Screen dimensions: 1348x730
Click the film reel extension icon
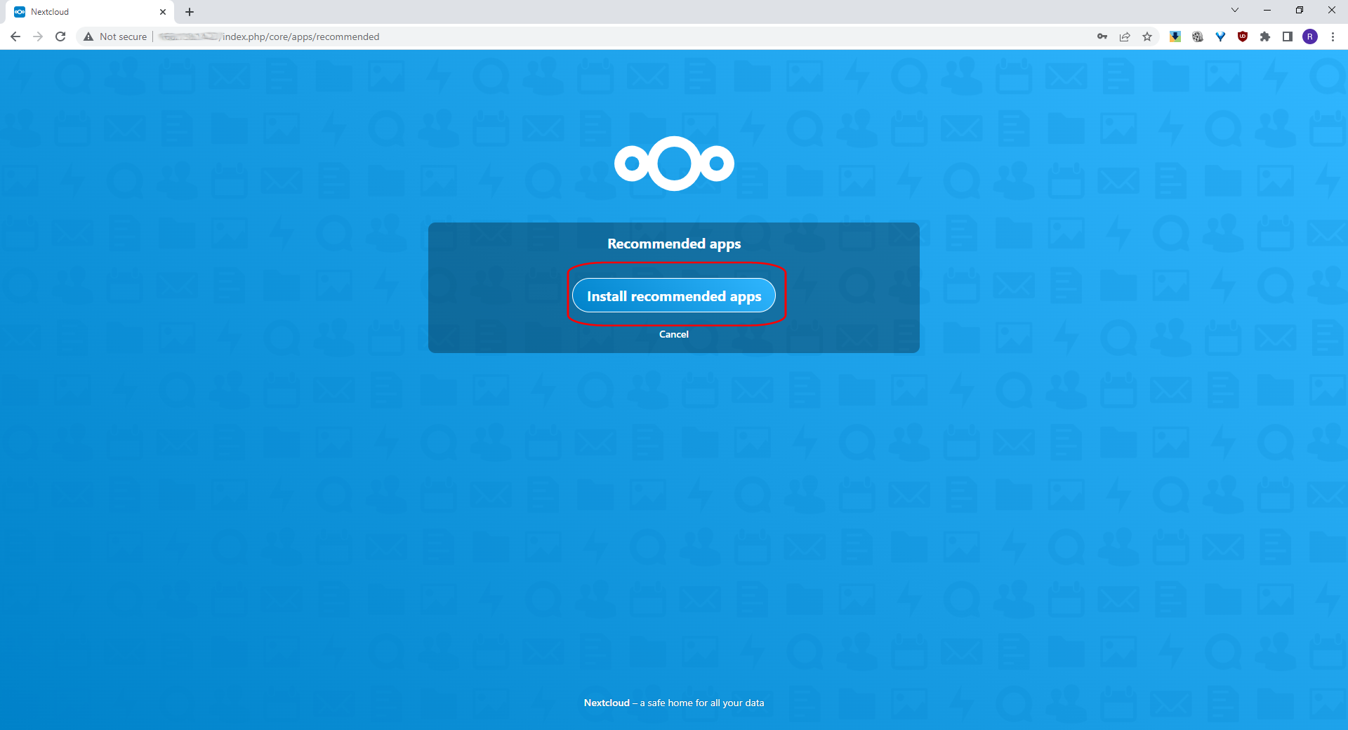pyautogui.click(x=1197, y=36)
